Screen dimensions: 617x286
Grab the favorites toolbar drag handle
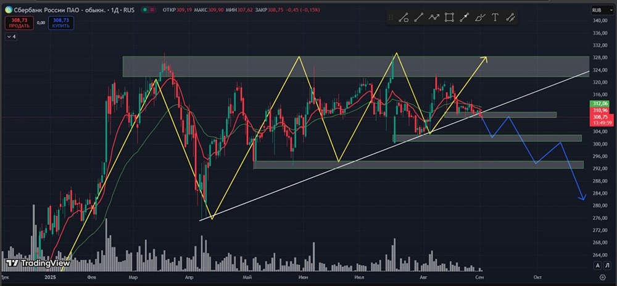[x=391, y=17]
